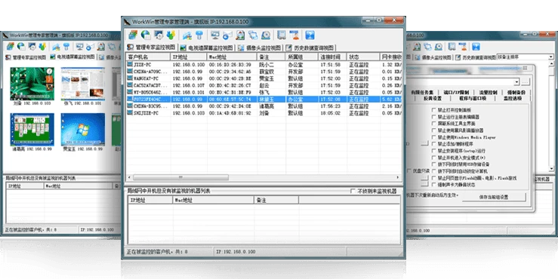
Task: Toggle the 优盘只读 checkbox in right dialog
Action: (x=409, y=171)
